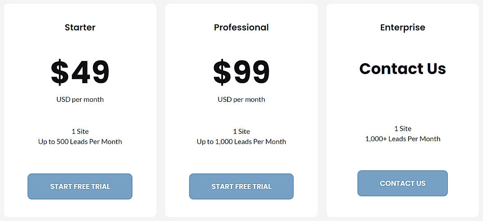
Task: Click the Starter plan heading
Action: click(x=80, y=28)
